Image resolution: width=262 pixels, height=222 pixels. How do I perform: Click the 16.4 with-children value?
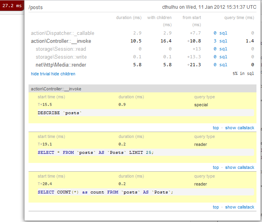pos(166,41)
